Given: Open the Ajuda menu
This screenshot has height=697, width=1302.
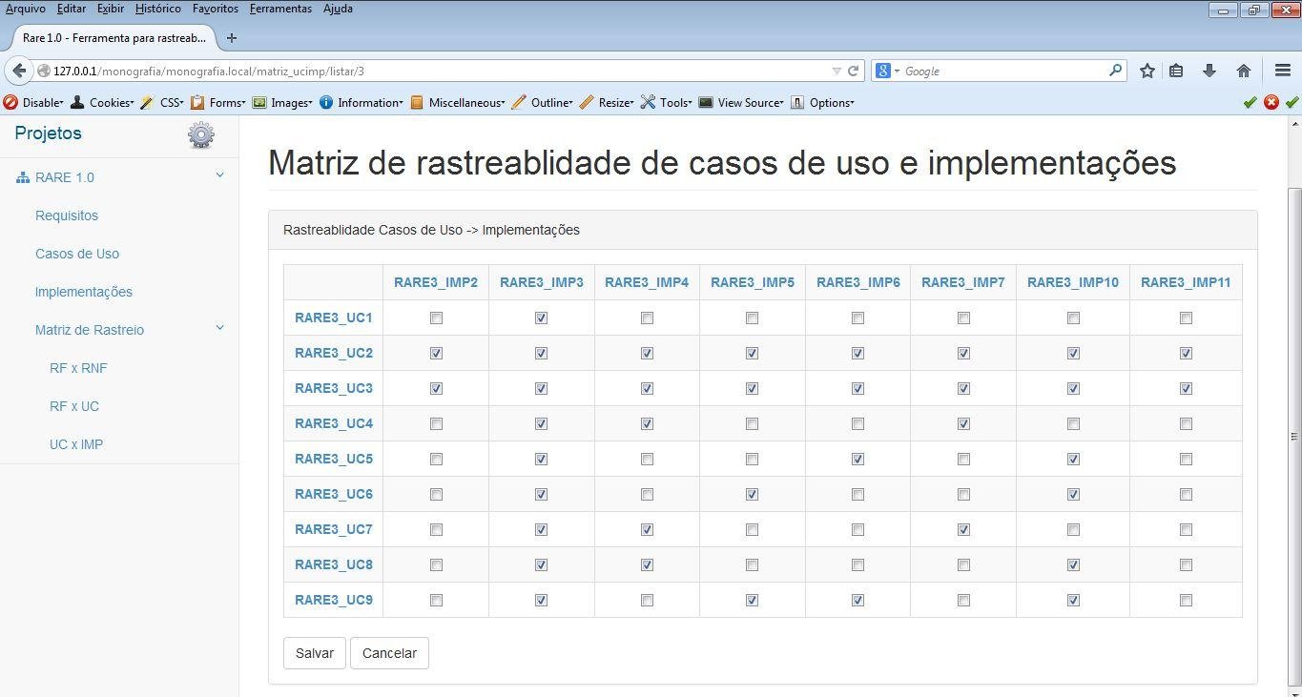Looking at the screenshot, I should click(x=338, y=9).
